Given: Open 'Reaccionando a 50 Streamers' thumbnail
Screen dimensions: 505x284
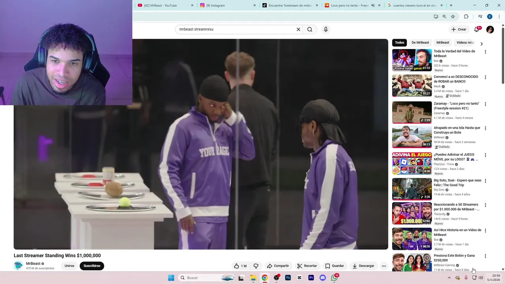Looking at the screenshot, I should pos(412,213).
